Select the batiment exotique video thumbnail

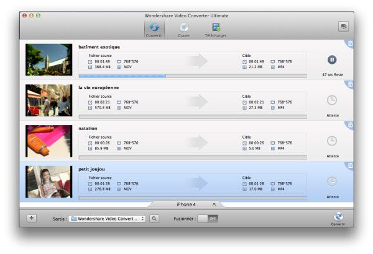tap(48, 59)
